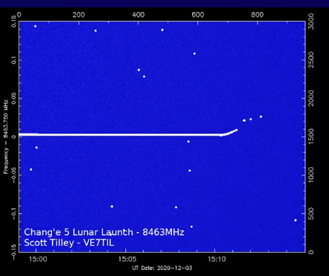
Task: Click the top axis label 200
Action: (79, 15)
